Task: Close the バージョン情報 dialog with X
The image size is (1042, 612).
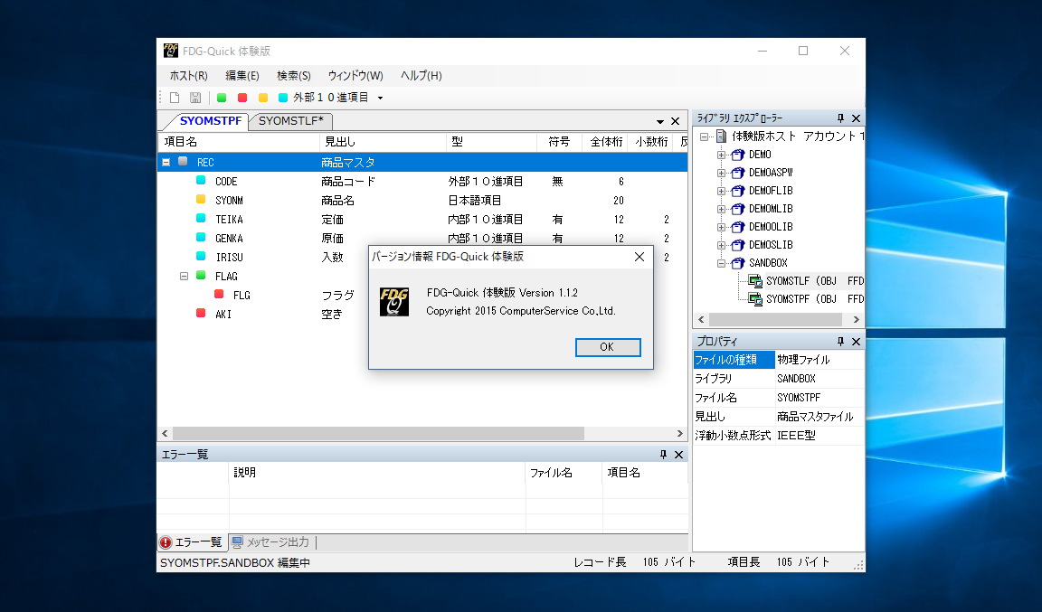Action: (x=639, y=257)
